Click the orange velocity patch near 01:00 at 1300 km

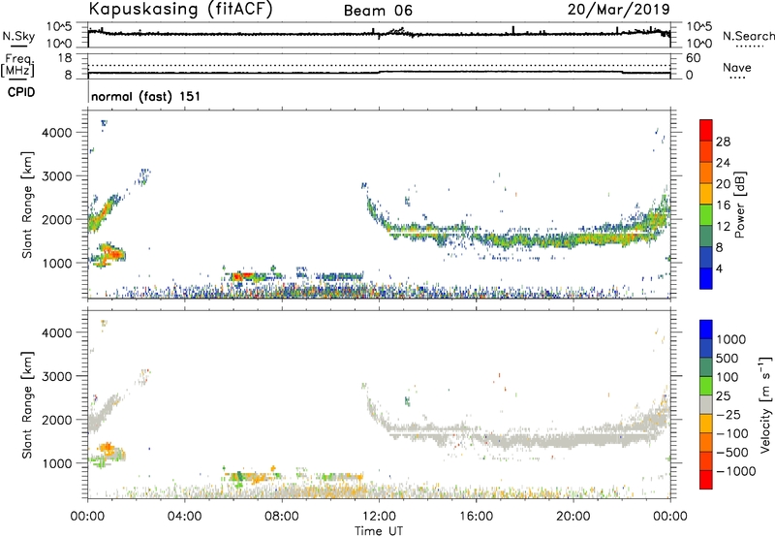(107, 448)
